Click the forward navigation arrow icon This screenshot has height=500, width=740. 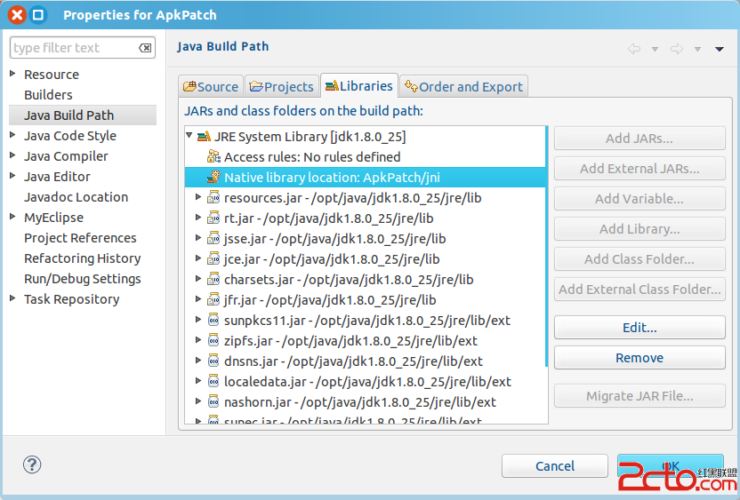point(677,49)
